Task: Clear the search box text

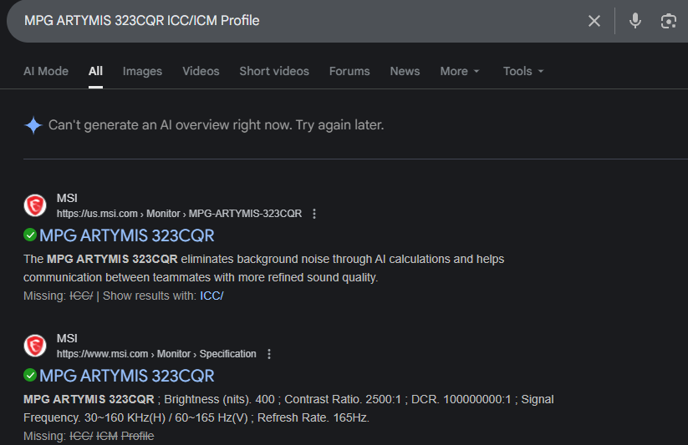Action: click(594, 21)
